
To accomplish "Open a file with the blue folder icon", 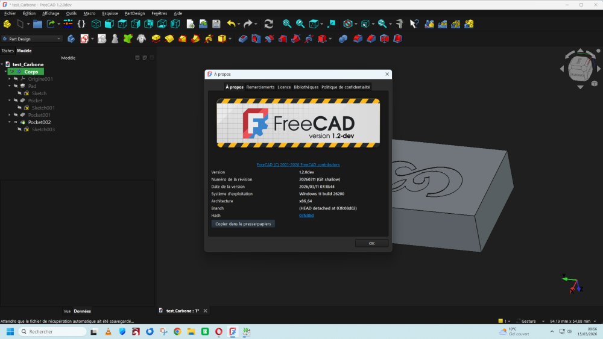I will (37, 24).
